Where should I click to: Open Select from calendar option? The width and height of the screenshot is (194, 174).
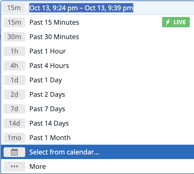(97, 152)
